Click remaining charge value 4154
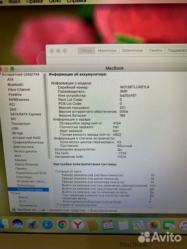This screenshot has width=187, height=249. (117, 123)
